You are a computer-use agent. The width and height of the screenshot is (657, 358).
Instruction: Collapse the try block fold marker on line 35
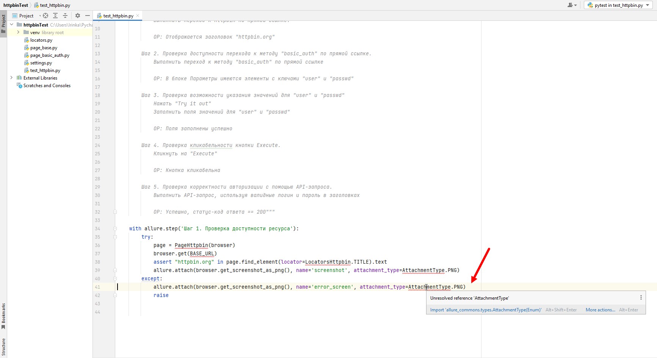tap(115, 237)
